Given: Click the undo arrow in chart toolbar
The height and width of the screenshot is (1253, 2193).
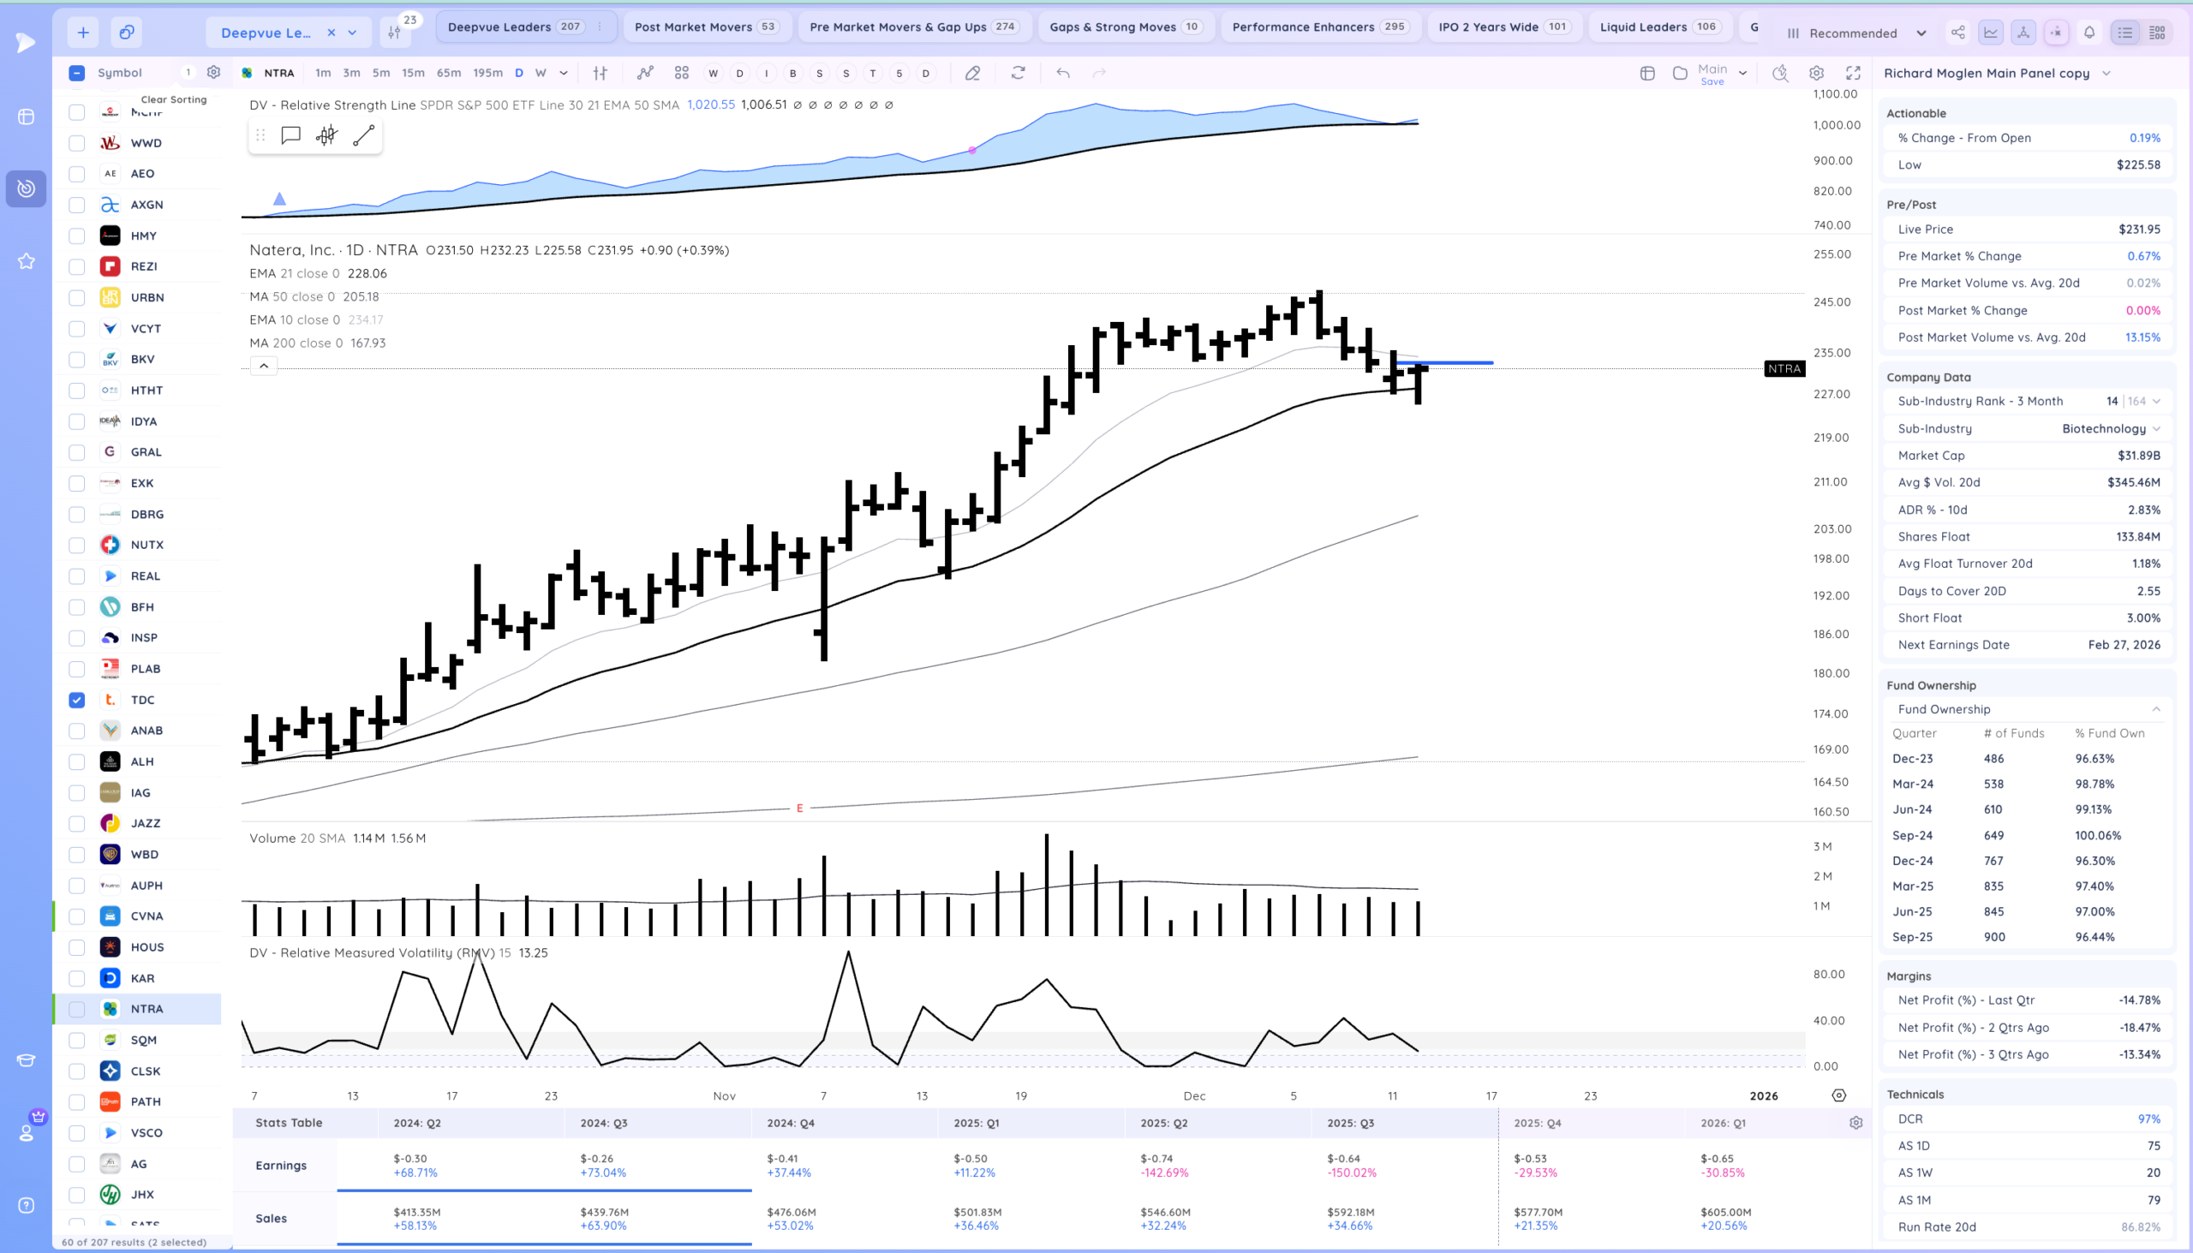Looking at the screenshot, I should (1063, 73).
